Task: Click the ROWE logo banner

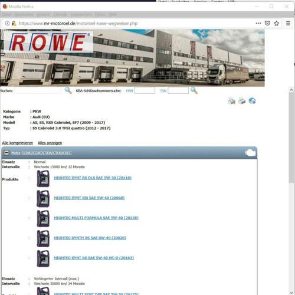Action: [x=48, y=42]
